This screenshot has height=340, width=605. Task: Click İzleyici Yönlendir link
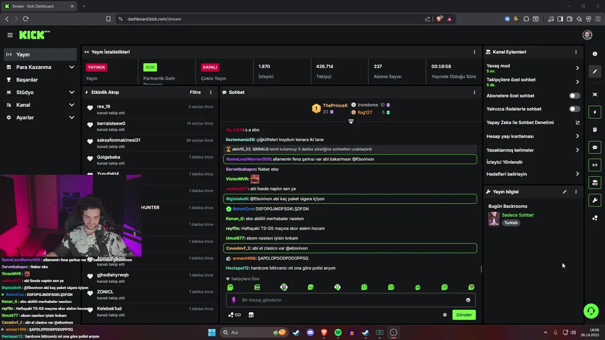(504, 162)
